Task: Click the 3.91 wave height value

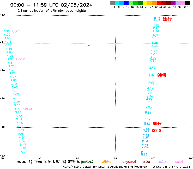Action: pyautogui.click(x=7, y=31)
